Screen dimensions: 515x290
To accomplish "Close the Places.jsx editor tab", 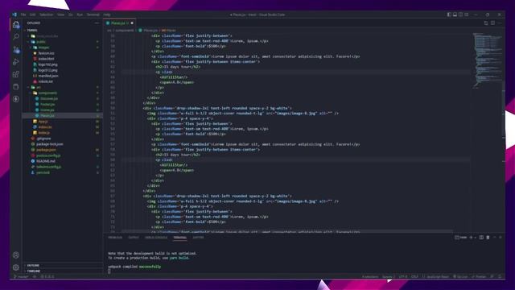I will (x=132, y=23).
